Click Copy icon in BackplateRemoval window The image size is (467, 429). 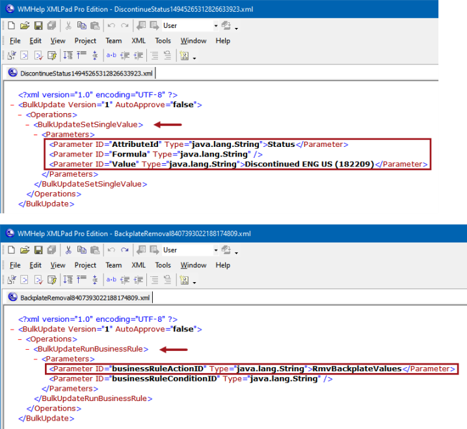[81, 250]
